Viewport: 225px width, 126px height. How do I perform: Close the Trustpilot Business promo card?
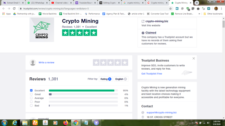[x=194, y=58]
